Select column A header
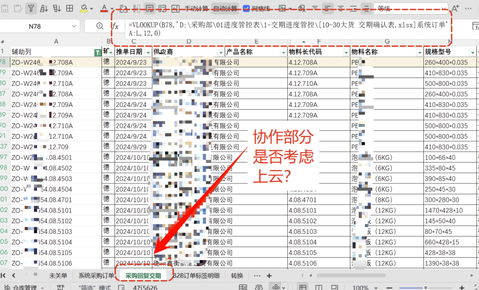The height and width of the screenshot is (290, 479). [56, 42]
